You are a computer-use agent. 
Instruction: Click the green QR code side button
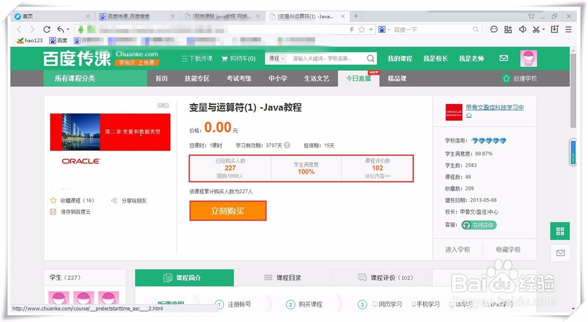tap(560, 231)
